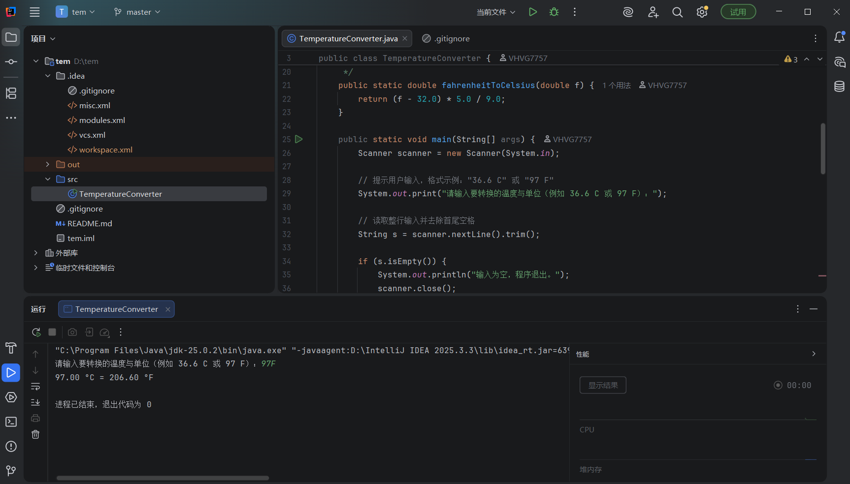
Task: Click the 试用 trial button
Action: pos(738,12)
